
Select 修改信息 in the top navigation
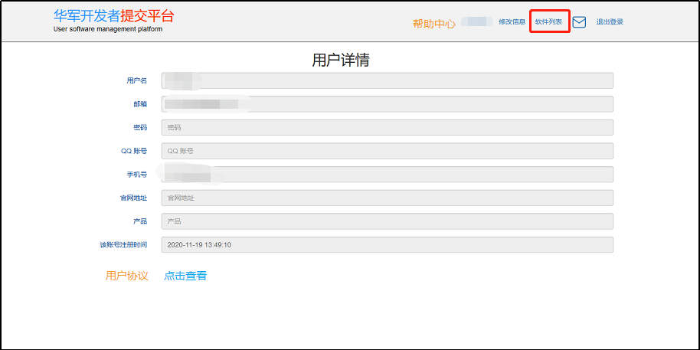click(512, 22)
